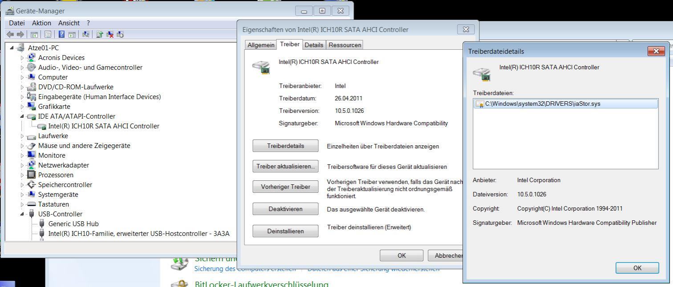Toggle the console tree pane toolbar icon

coord(34,34)
